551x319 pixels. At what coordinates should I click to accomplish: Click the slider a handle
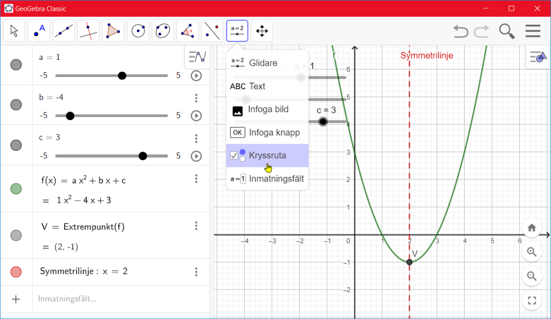pos(122,75)
